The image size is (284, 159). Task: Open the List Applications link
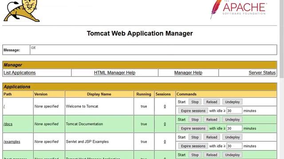[20, 72]
